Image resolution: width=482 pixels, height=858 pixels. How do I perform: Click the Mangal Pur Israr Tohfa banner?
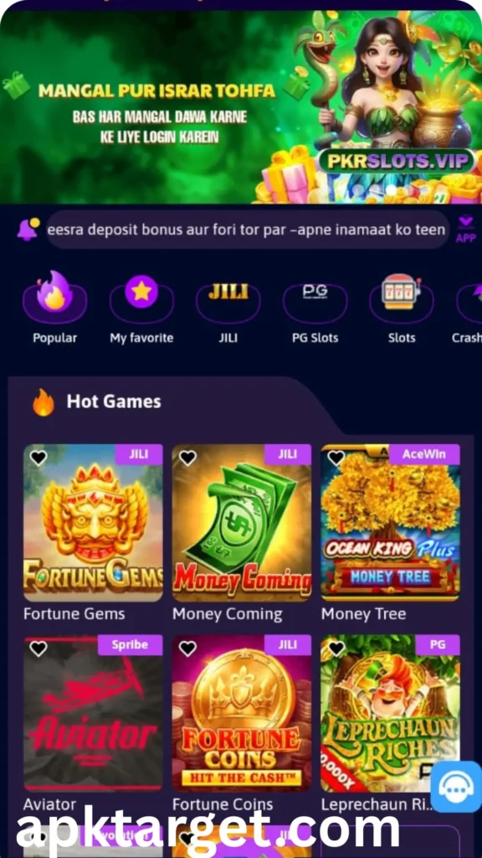(241, 107)
